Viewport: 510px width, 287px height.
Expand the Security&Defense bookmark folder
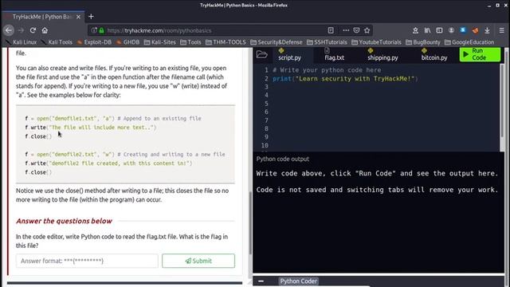point(277,42)
